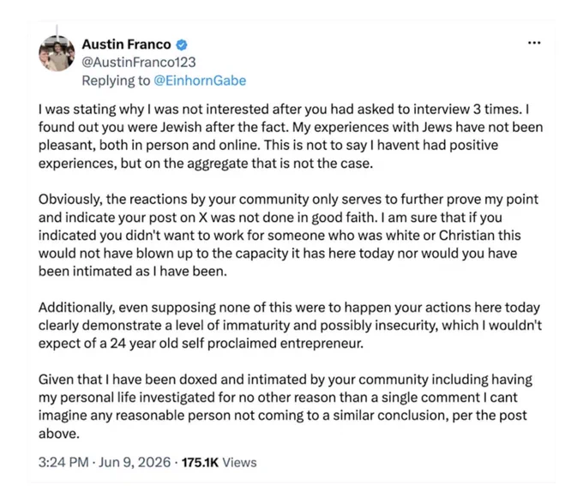The height and width of the screenshot is (486, 583).
Task: Click the line beginning 'experiences, but on the aggregate'
Action: coord(206,163)
